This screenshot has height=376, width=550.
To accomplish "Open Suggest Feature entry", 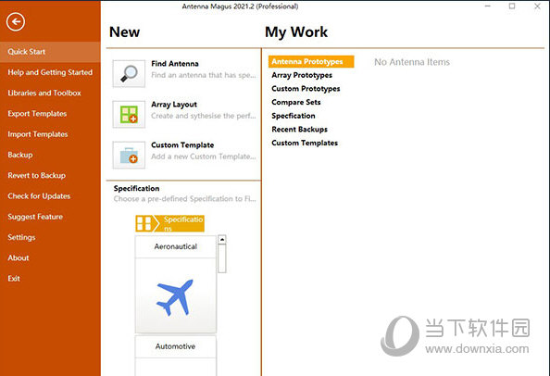I will tap(50, 217).
